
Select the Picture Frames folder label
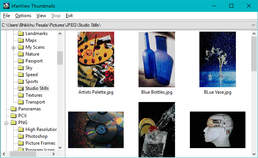point(40,143)
